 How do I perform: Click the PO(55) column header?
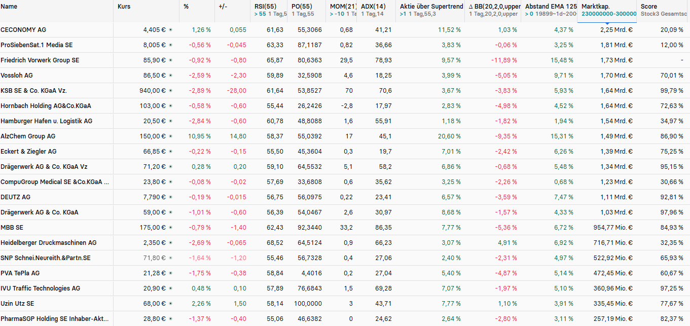pyautogui.click(x=303, y=7)
